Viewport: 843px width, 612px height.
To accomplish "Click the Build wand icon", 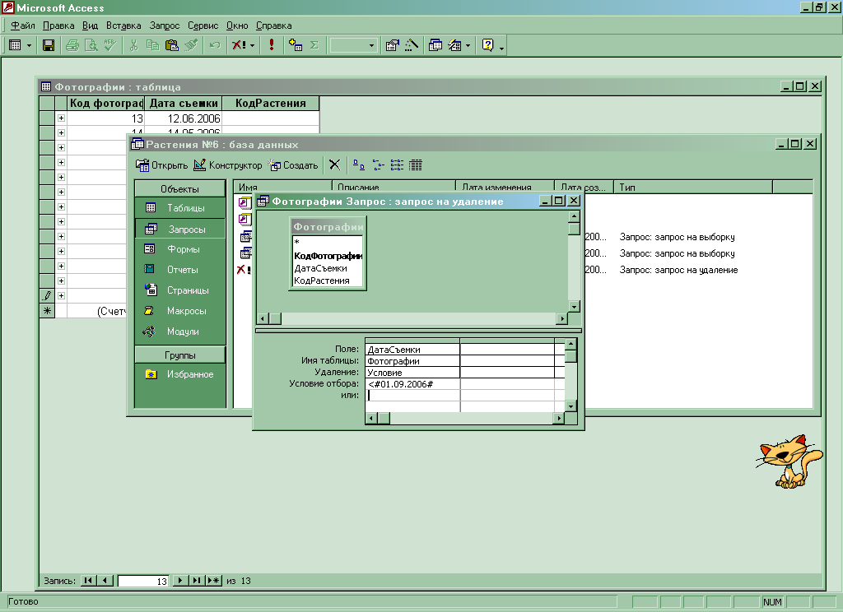I will tap(412, 45).
